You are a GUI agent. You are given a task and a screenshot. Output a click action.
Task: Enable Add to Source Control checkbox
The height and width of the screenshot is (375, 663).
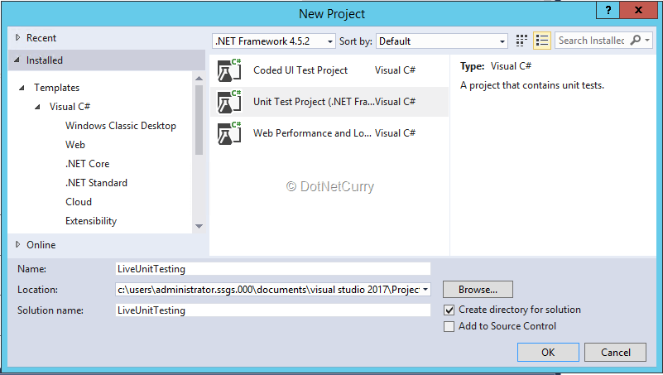pyautogui.click(x=449, y=326)
